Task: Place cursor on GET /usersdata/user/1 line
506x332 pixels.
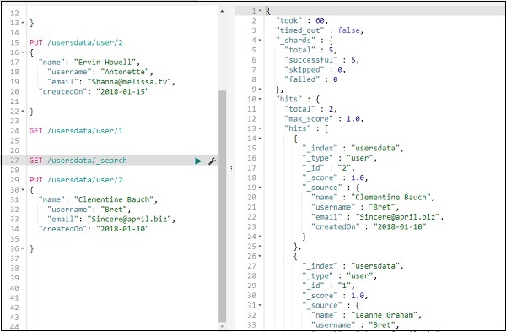Action: pos(76,131)
